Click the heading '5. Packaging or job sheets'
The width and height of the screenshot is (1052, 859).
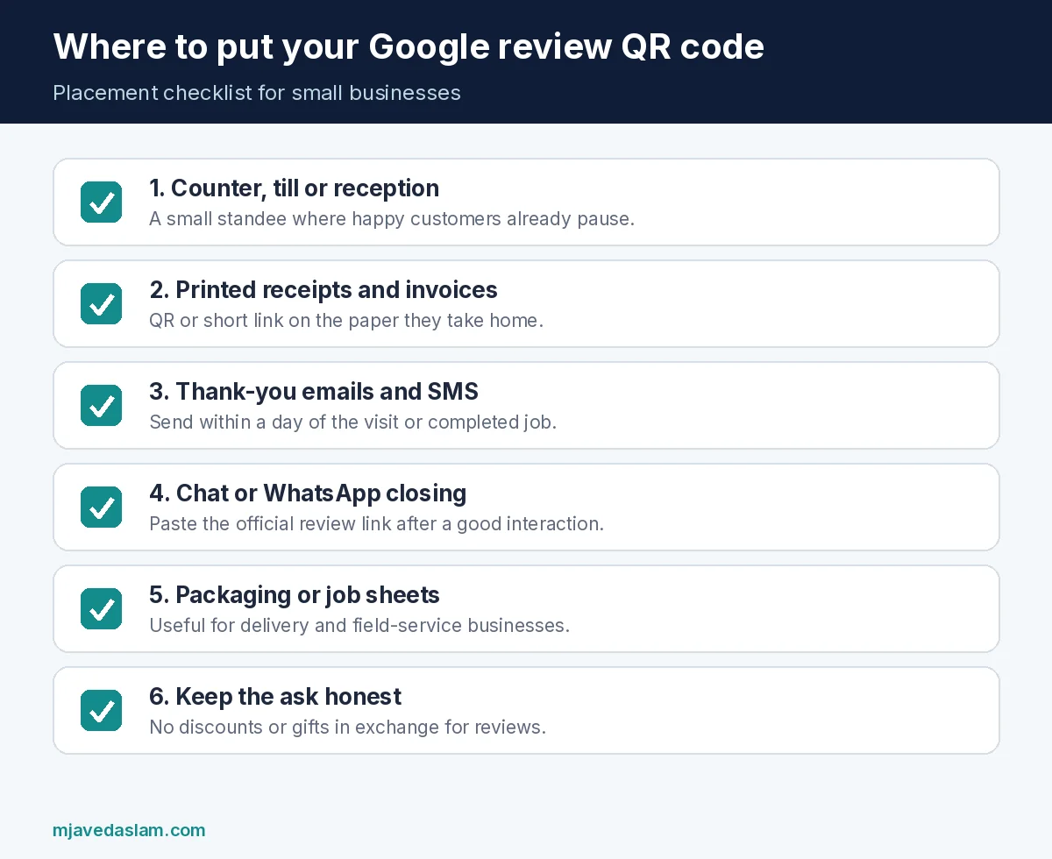click(295, 595)
